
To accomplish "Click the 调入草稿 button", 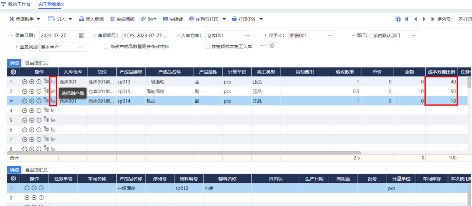I will pyautogui.click(x=91, y=19).
